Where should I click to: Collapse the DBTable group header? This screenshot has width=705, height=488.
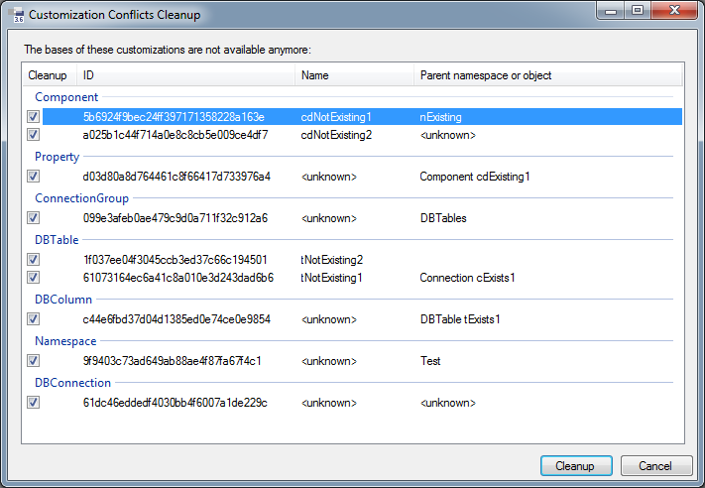(x=57, y=240)
